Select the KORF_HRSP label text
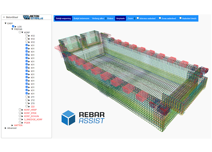This screenshot has height=152, width=212. (30, 110)
